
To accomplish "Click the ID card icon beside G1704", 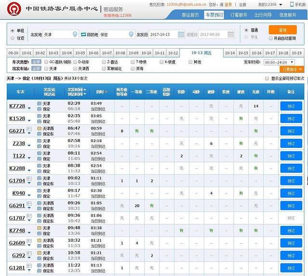I will (29, 179).
